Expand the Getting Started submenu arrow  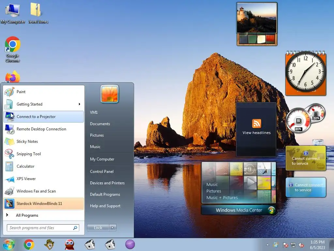tap(80, 104)
